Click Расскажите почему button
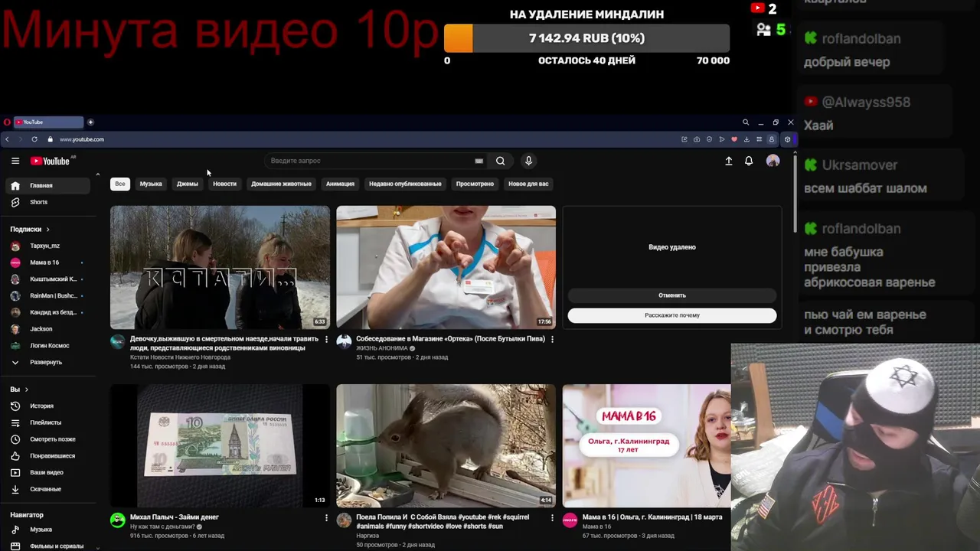Viewport: 980px width, 551px height. pos(672,315)
